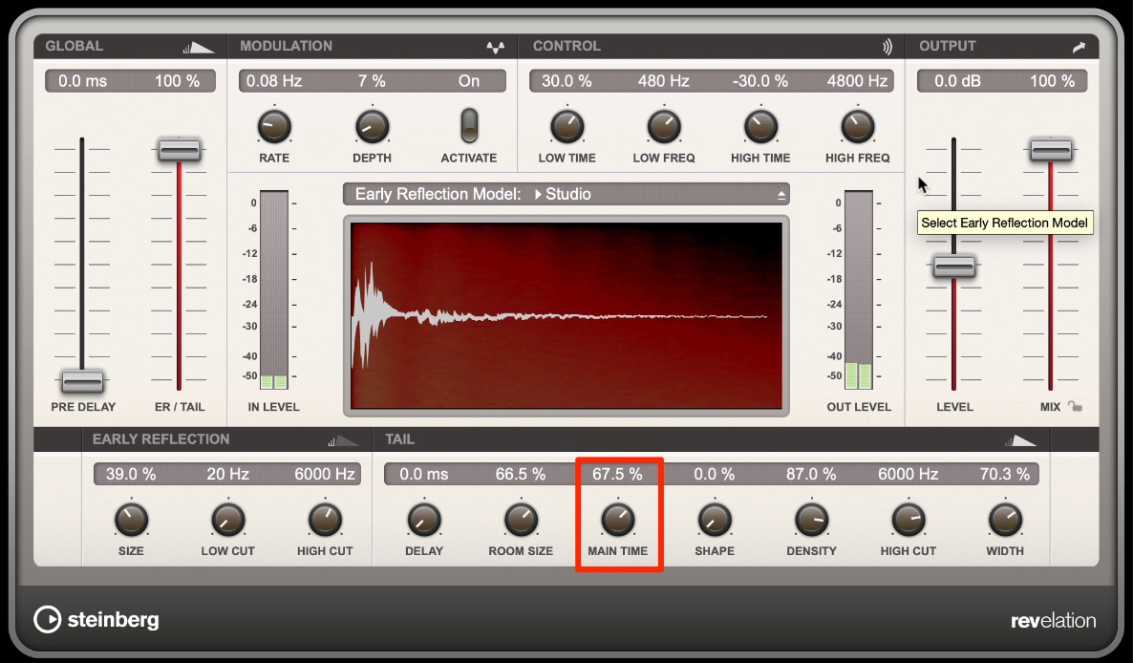The width and height of the screenshot is (1133, 663).
Task: Click the Early Reflection Low Cut knob
Action: (227, 520)
